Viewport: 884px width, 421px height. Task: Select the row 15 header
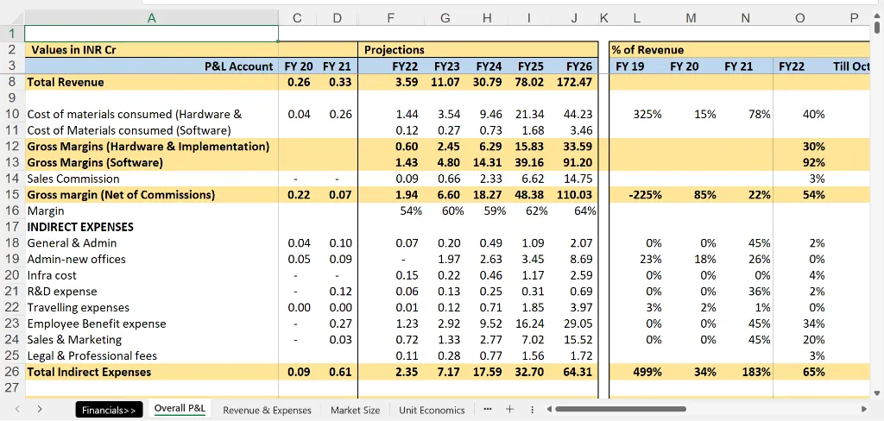[12, 195]
